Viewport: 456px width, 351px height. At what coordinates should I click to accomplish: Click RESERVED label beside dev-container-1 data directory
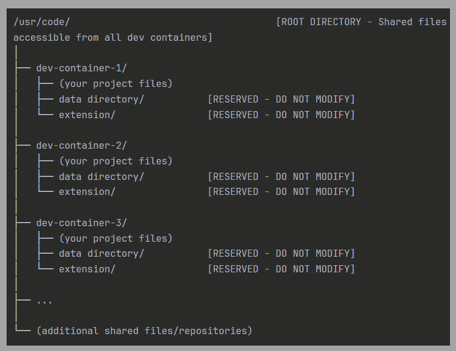[x=281, y=99]
